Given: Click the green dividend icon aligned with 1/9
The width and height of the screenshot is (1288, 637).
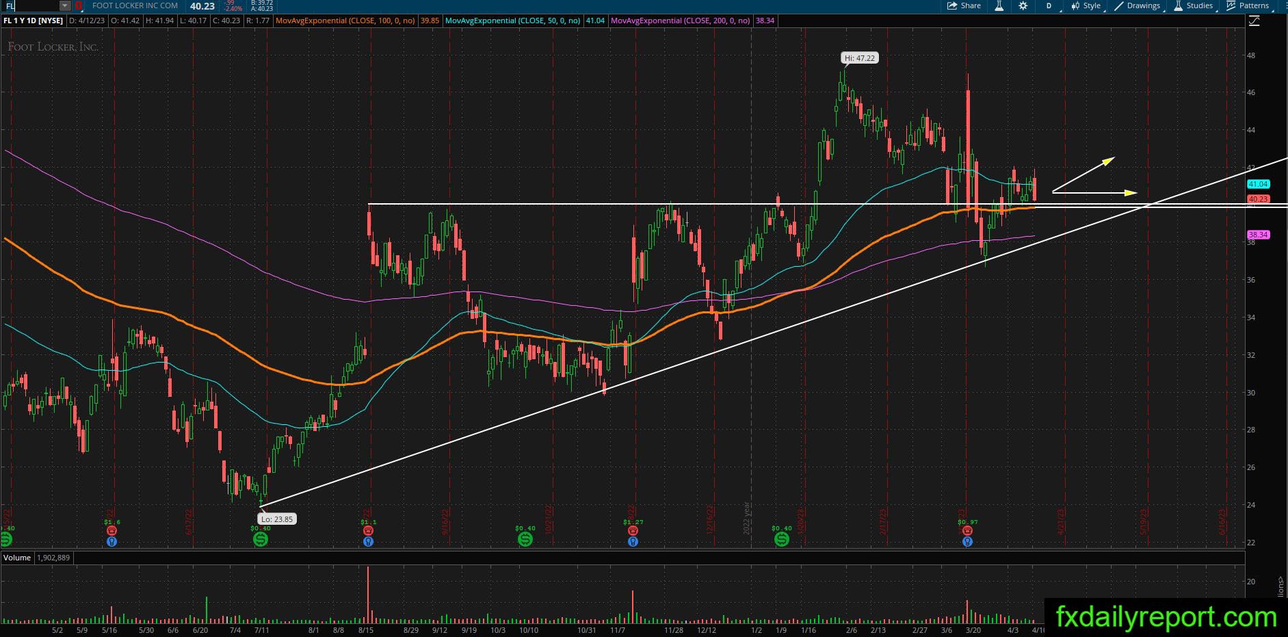Looking at the screenshot, I should pos(781,539).
